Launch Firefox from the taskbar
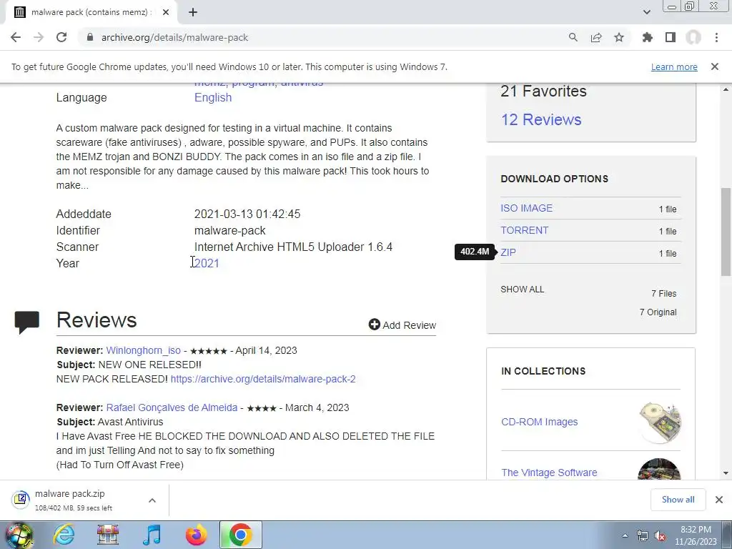 [x=196, y=535]
